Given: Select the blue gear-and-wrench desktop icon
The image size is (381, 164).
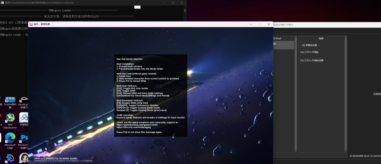Looking at the screenshot, I should point(10,158).
